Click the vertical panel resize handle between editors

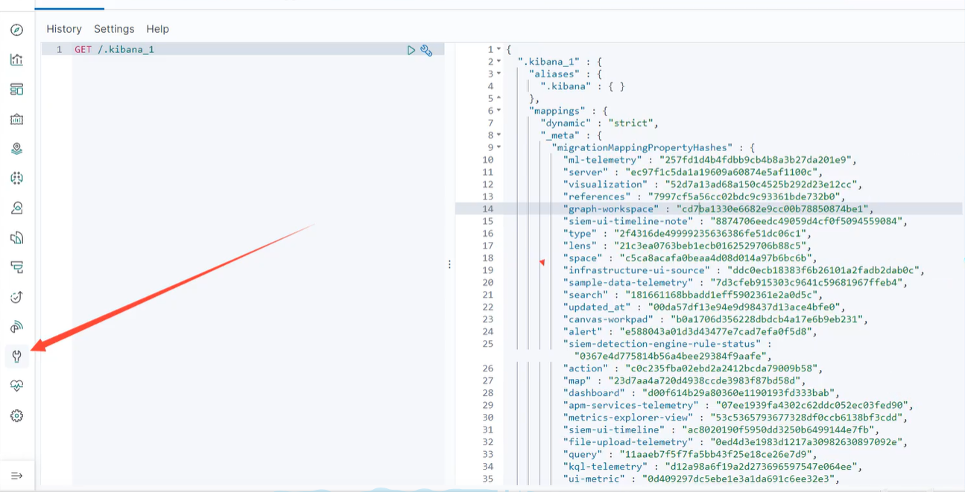449,264
